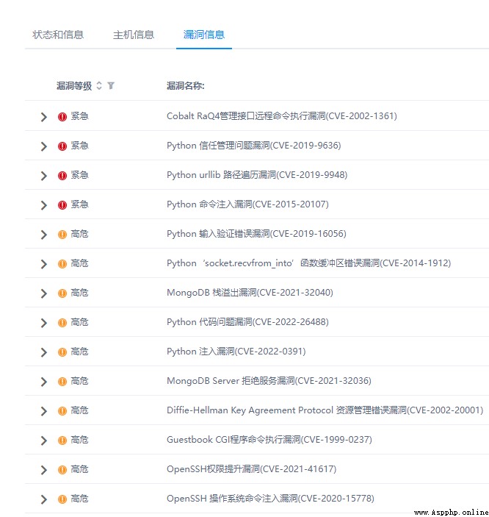Select Guestbook CGI程序命令执行漏洞 name
This screenshot has width=489, height=517.
(269, 440)
